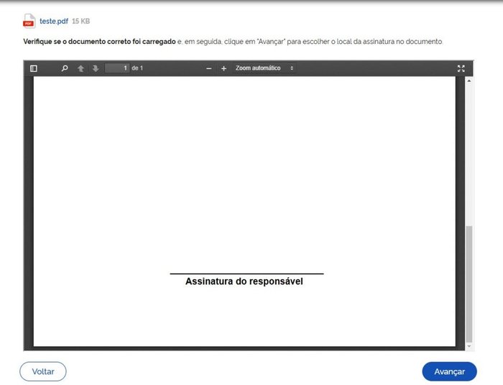Click the Voltar button

pos(43,371)
